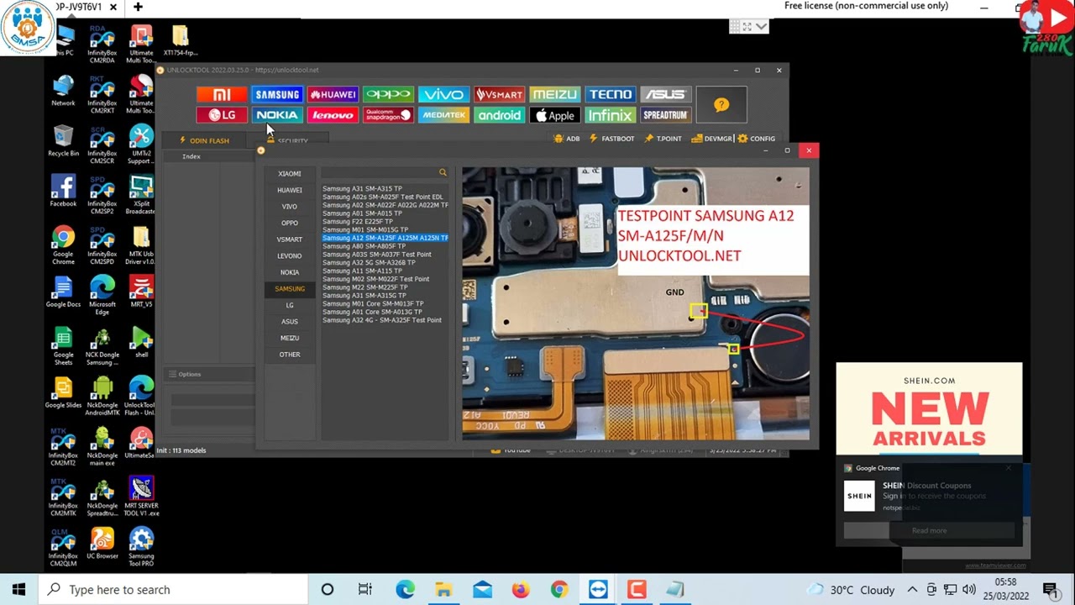Select 'Samsung M22 SM-M225F TP' entry
This screenshot has width=1075, height=605.
click(x=365, y=287)
